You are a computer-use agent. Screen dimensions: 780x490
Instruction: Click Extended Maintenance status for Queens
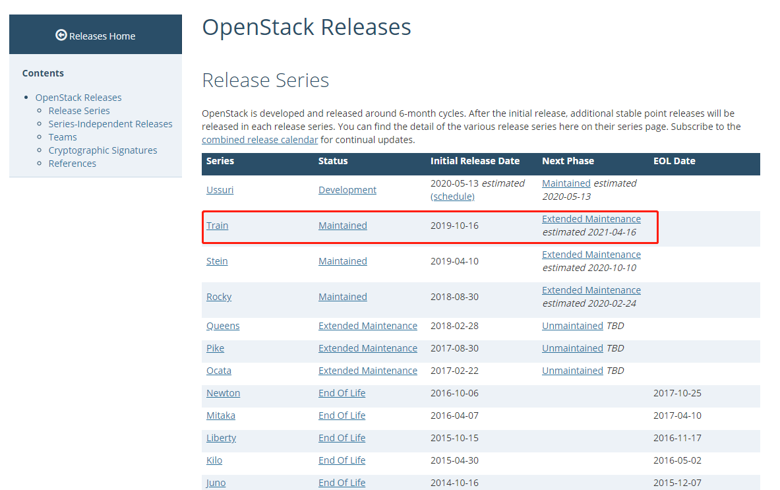368,326
